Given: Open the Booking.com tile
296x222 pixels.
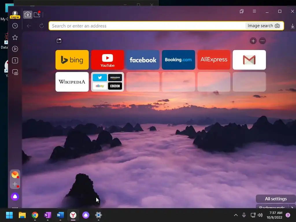Looking at the screenshot, I should (x=178, y=60).
